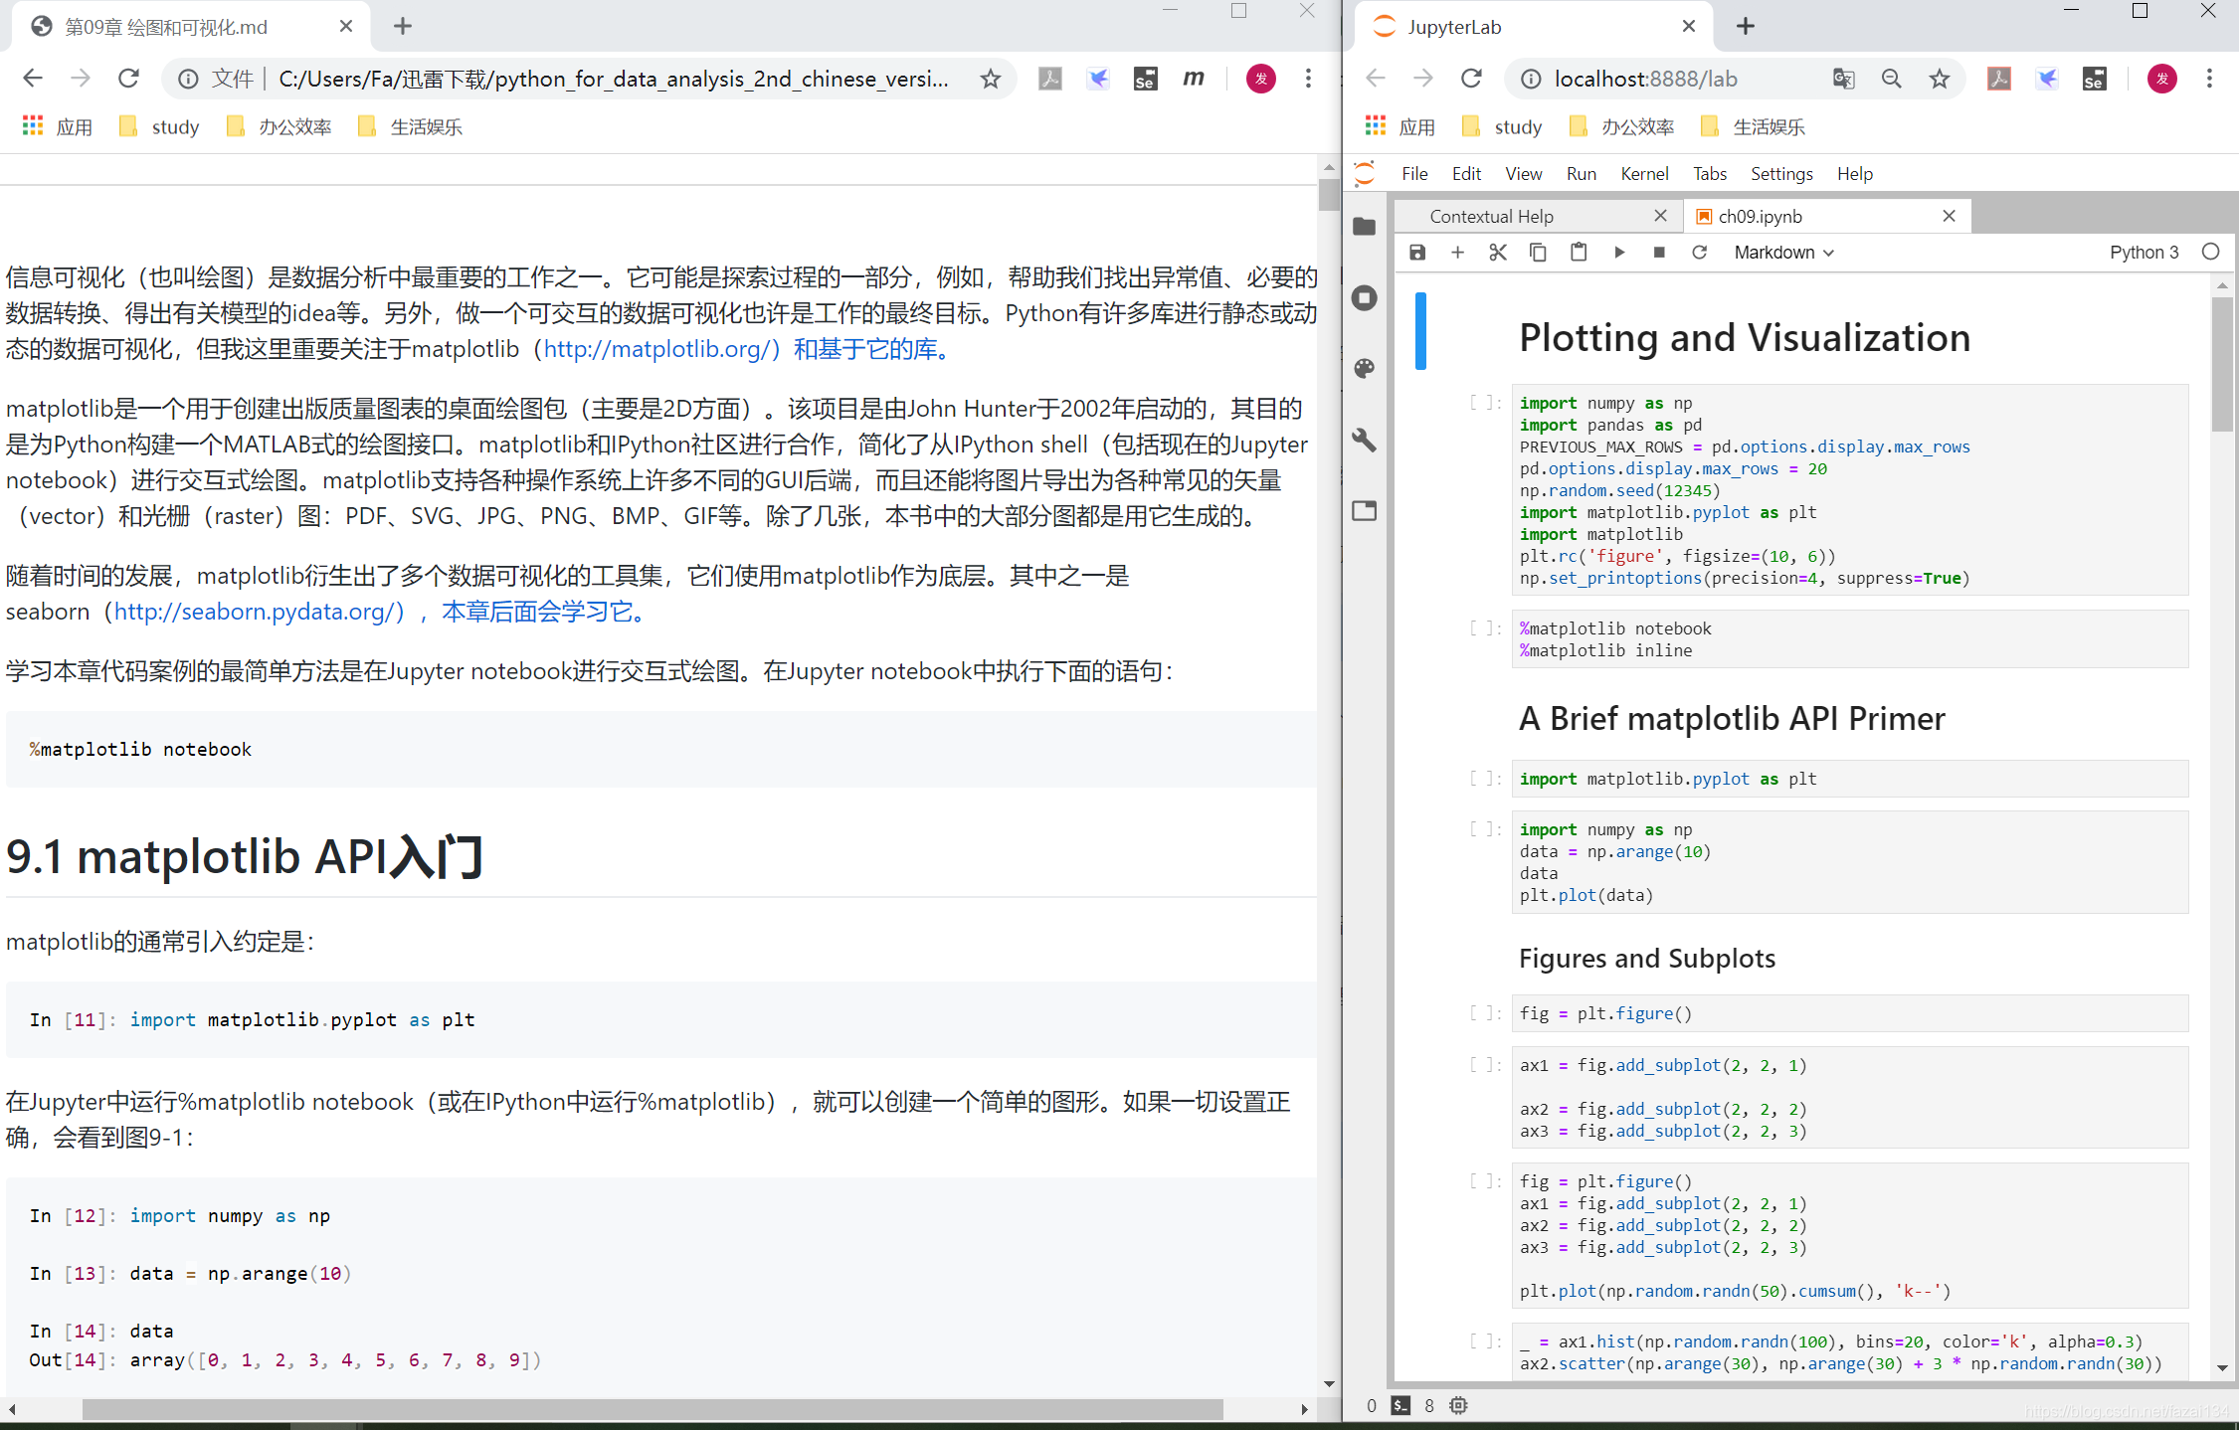Click the horizontal scrollbar of markdown page
The image size is (2239, 1430).
pyautogui.click(x=652, y=1409)
